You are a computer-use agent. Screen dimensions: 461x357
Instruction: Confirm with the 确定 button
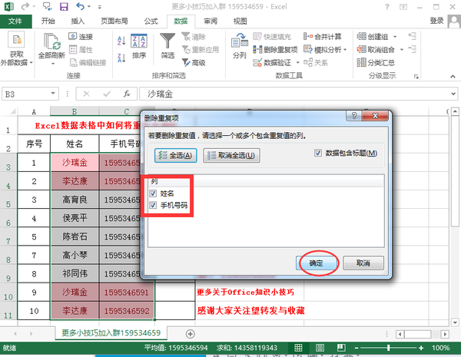click(x=317, y=263)
